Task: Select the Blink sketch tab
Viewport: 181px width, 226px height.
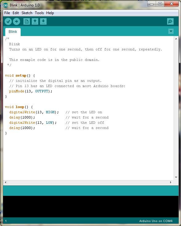Action: [x=13, y=32]
